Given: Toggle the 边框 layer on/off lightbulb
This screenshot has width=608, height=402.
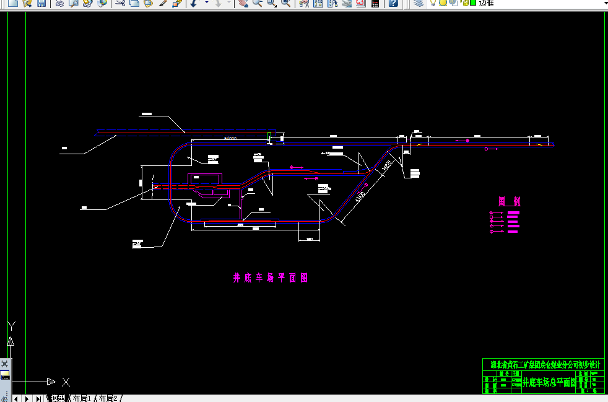Looking at the screenshot, I should click(433, 3).
